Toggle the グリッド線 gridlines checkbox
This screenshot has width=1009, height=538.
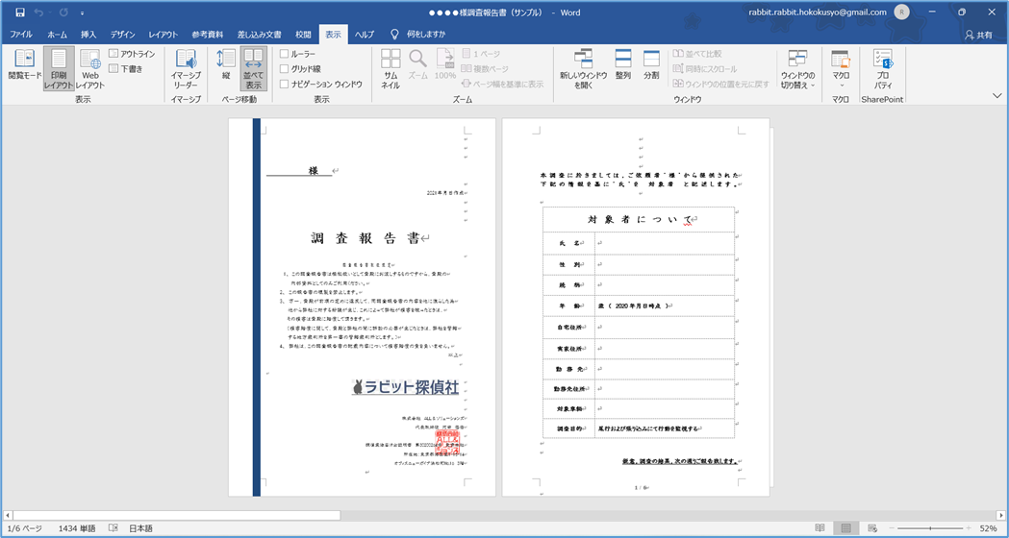click(285, 69)
